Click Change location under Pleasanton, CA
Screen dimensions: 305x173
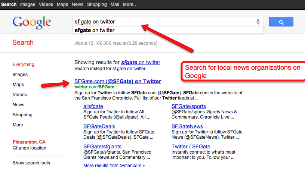[30, 148]
